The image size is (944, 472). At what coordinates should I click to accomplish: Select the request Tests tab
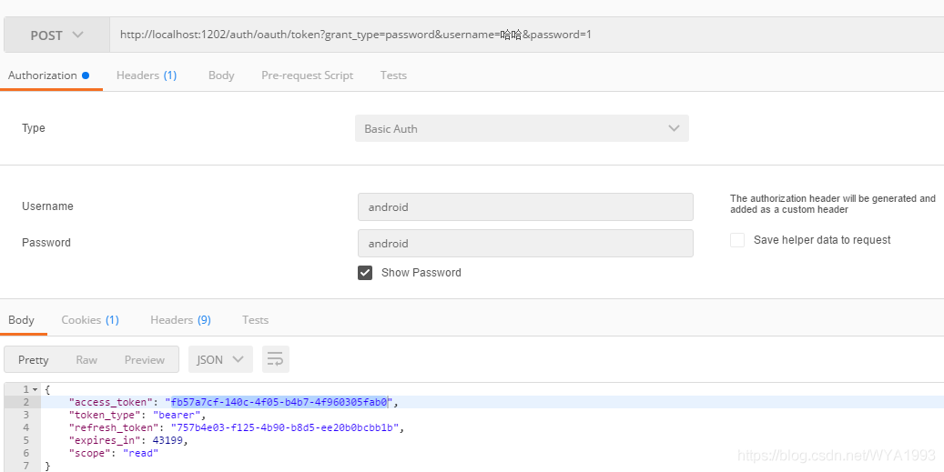[x=393, y=75]
